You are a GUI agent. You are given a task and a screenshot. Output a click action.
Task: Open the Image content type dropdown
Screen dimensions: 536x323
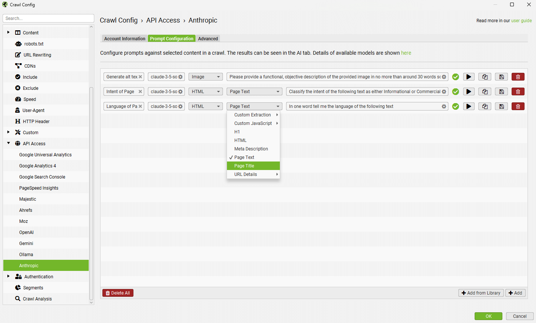tap(206, 77)
